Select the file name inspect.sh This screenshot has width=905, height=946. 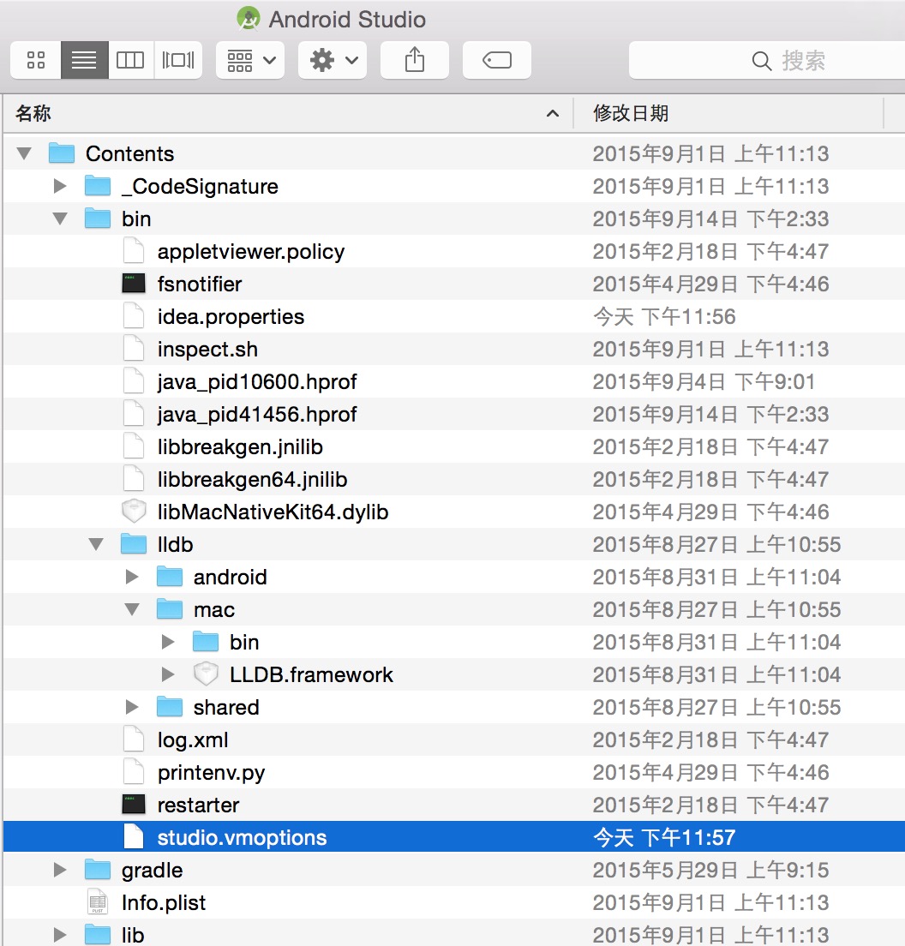coord(207,350)
